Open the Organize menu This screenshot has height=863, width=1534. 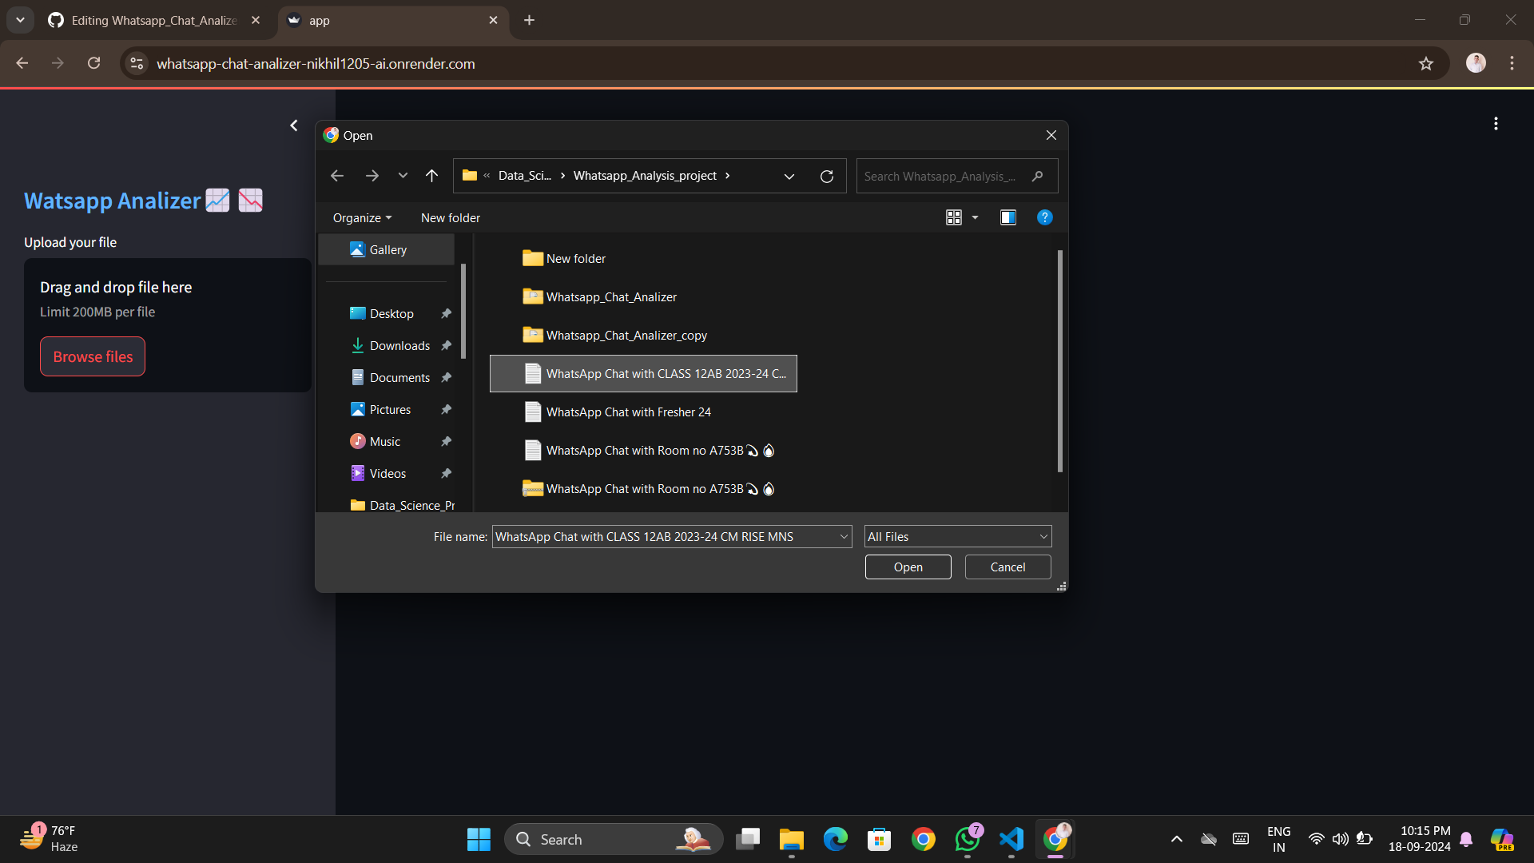[x=362, y=218]
